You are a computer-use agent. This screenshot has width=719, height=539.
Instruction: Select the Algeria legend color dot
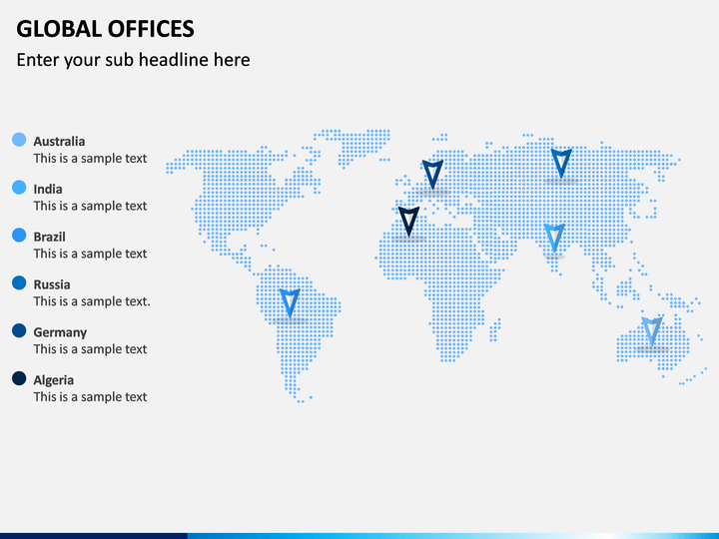[19, 378]
